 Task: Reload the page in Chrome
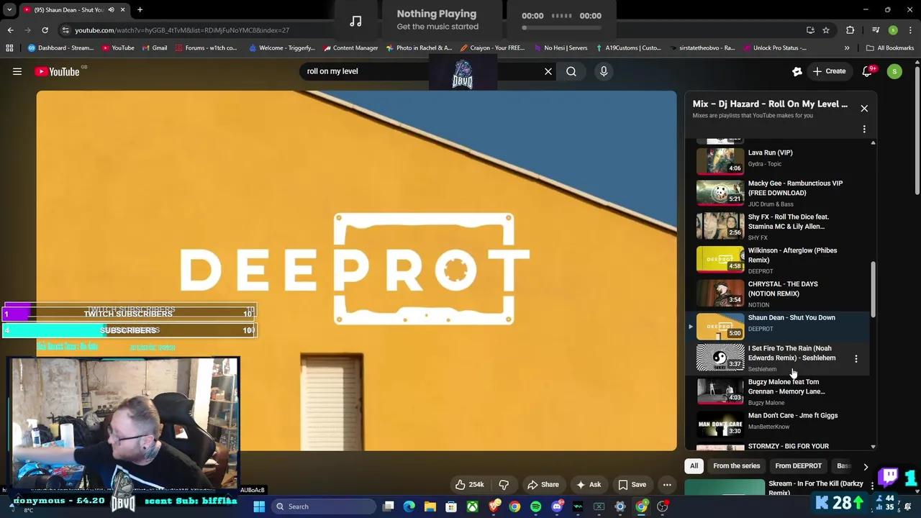(x=45, y=30)
